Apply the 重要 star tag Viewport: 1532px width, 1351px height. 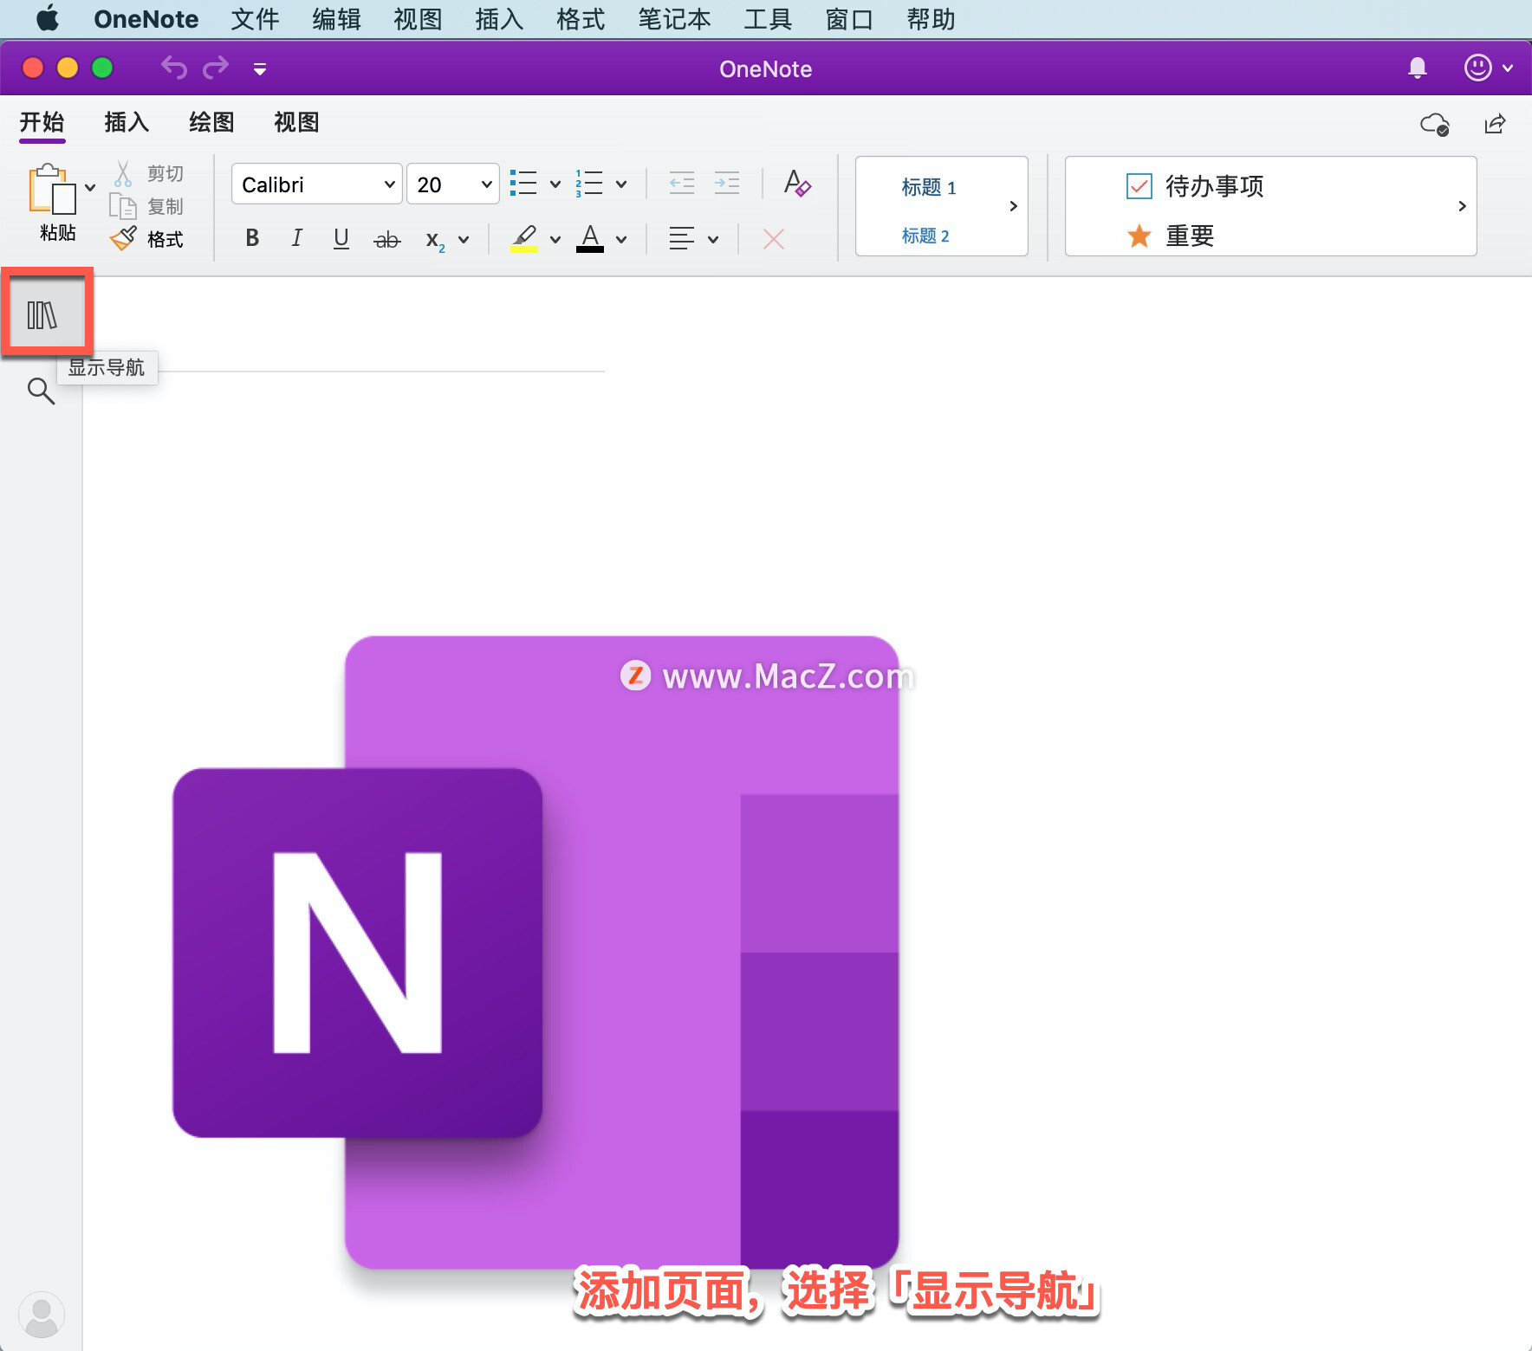(x=1171, y=236)
